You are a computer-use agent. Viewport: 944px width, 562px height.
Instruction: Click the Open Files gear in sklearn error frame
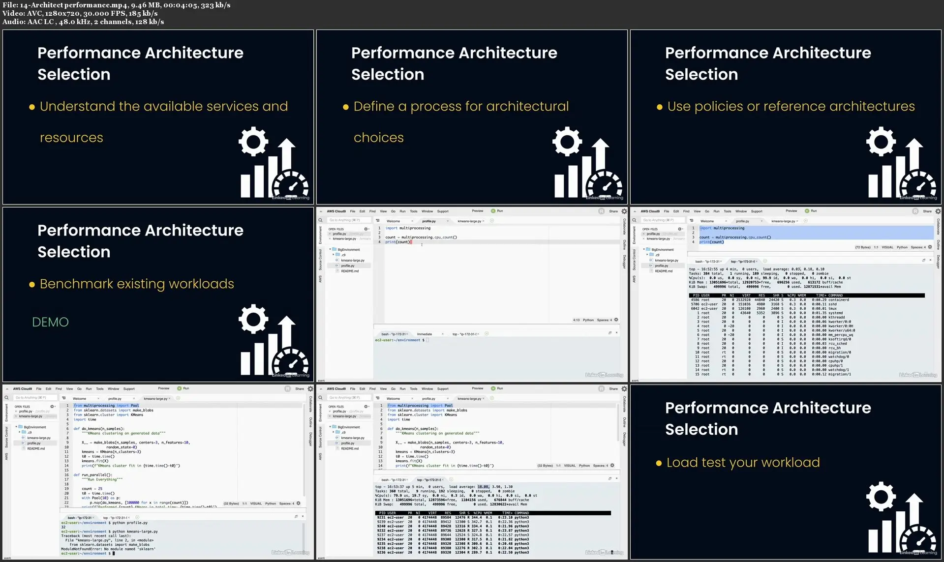pyautogui.click(x=52, y=407)
